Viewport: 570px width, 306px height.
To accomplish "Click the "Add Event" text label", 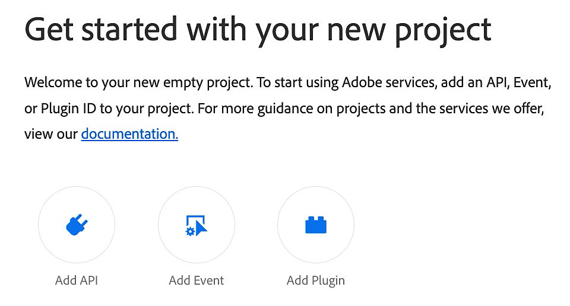I will pos(197,280).
